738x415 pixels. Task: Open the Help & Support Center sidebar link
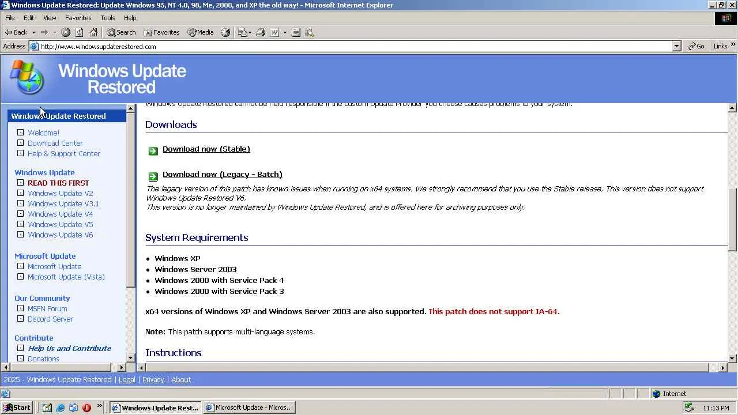pyautogui.click(x=63, y=153)
